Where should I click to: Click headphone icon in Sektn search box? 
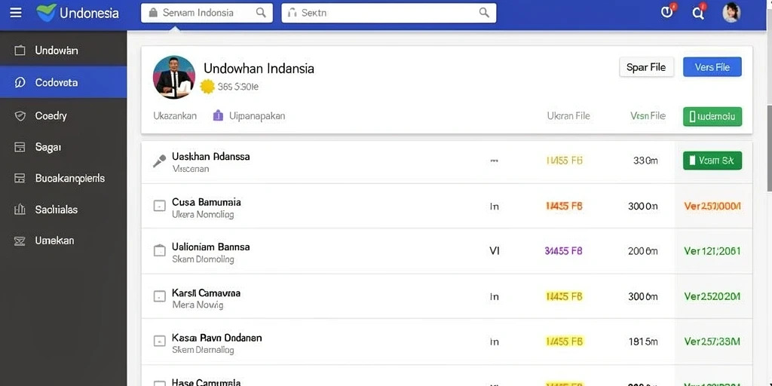tap(293, 13)
